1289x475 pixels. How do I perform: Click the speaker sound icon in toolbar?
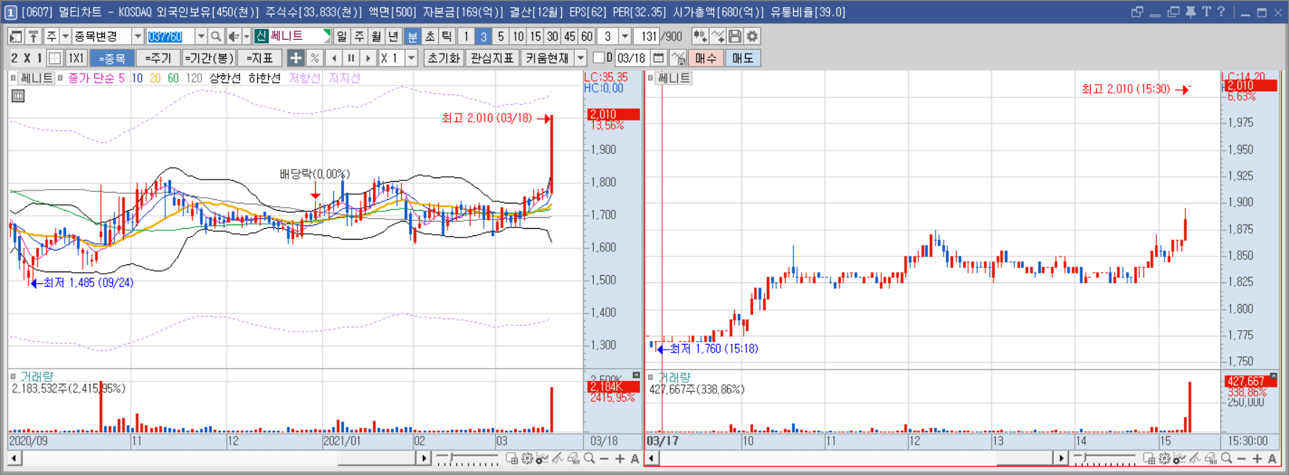click(x=234, y=36)
